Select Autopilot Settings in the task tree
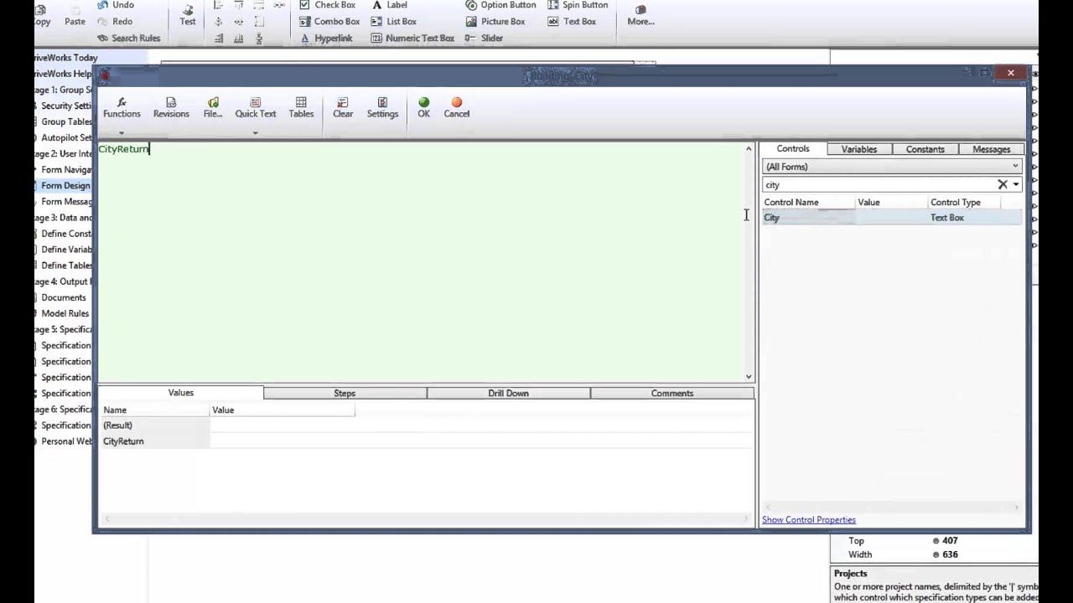Image resolution: width=1073 pixels, height=603 pixels. 66,137
